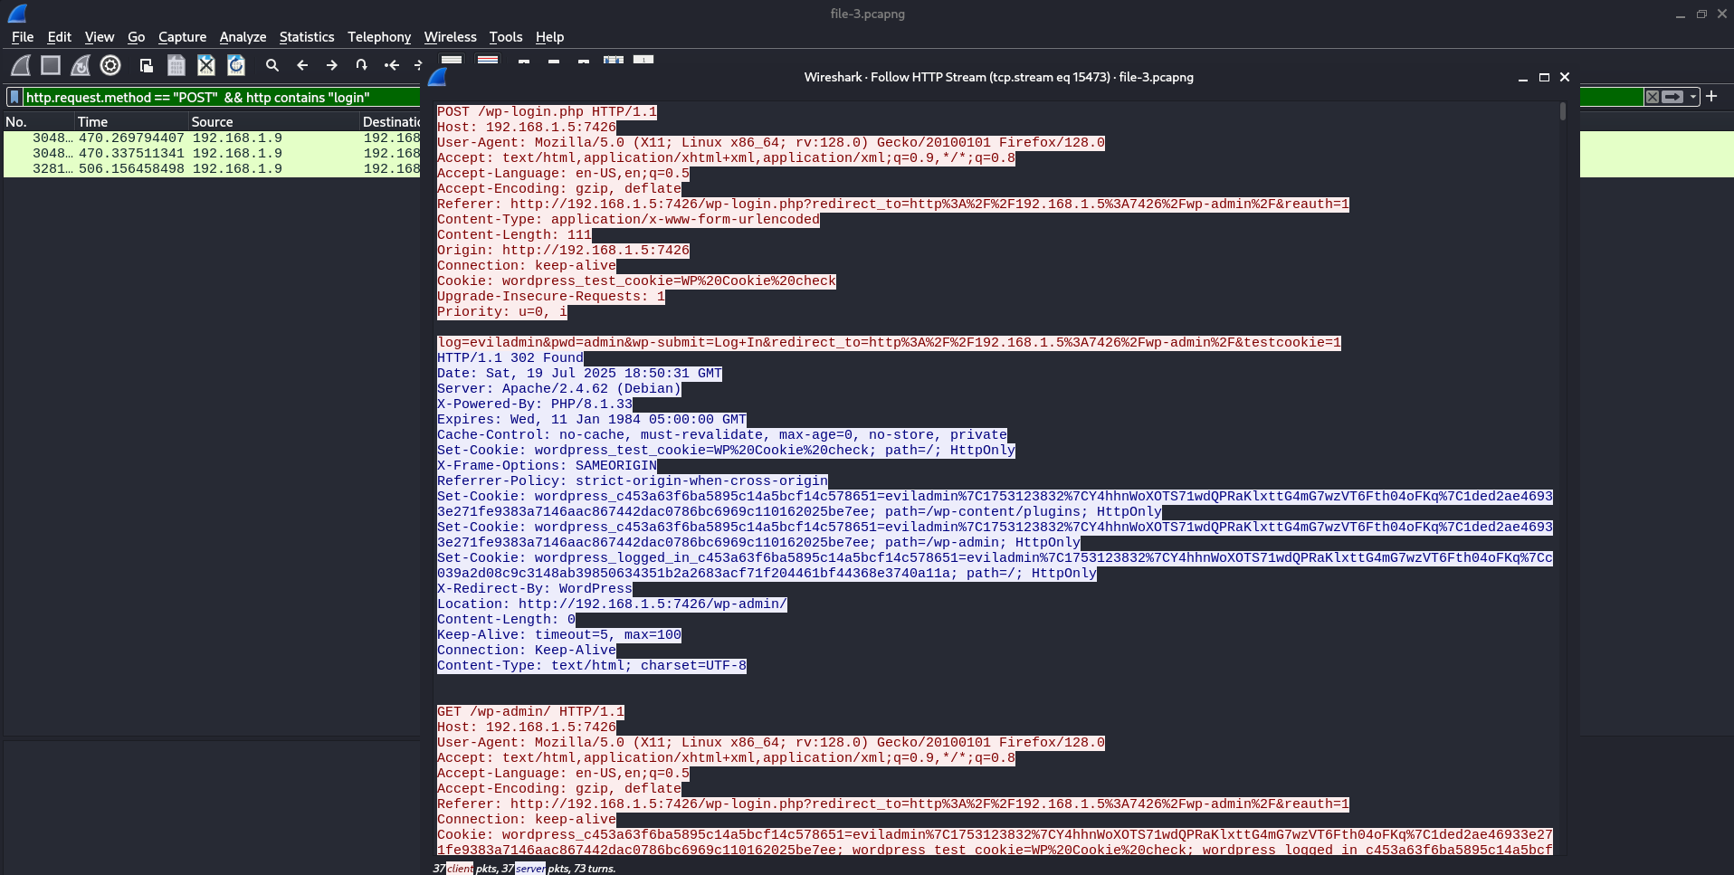The height and width of the screenshot is (875, 1734).
Task: Click the X-Powered-By: PHP/8.1.33 line
Action: click(x=535, y=404)
